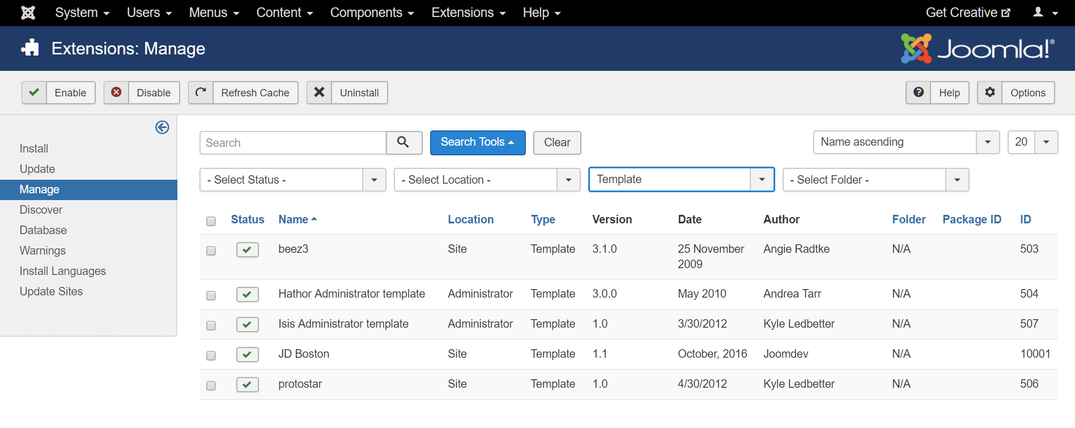The width and height of the screenshot is (1075, 428).
Task: Open the Name ascending sort dropdown
Action: click(906, 142)
